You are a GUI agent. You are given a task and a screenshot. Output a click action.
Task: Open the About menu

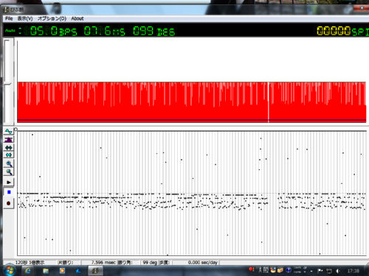(x=77, y=18)
